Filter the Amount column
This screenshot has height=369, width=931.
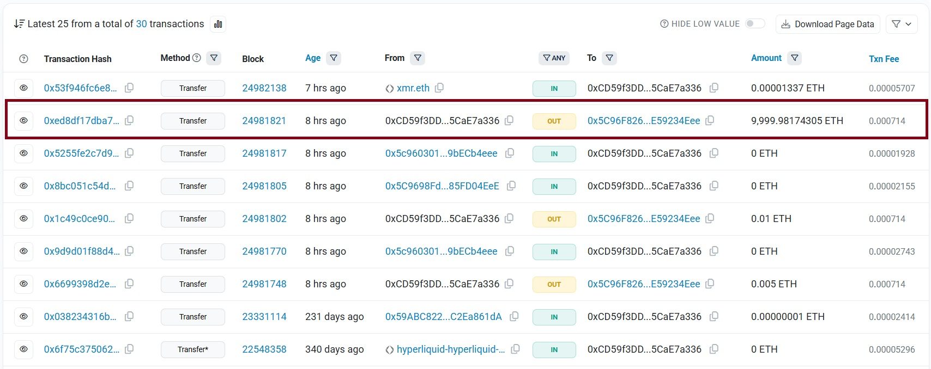pyautogui.click(x=795, y=58)
